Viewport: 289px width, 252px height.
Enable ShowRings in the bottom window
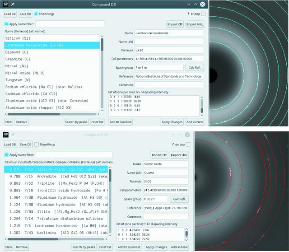[x=37, y=145]
